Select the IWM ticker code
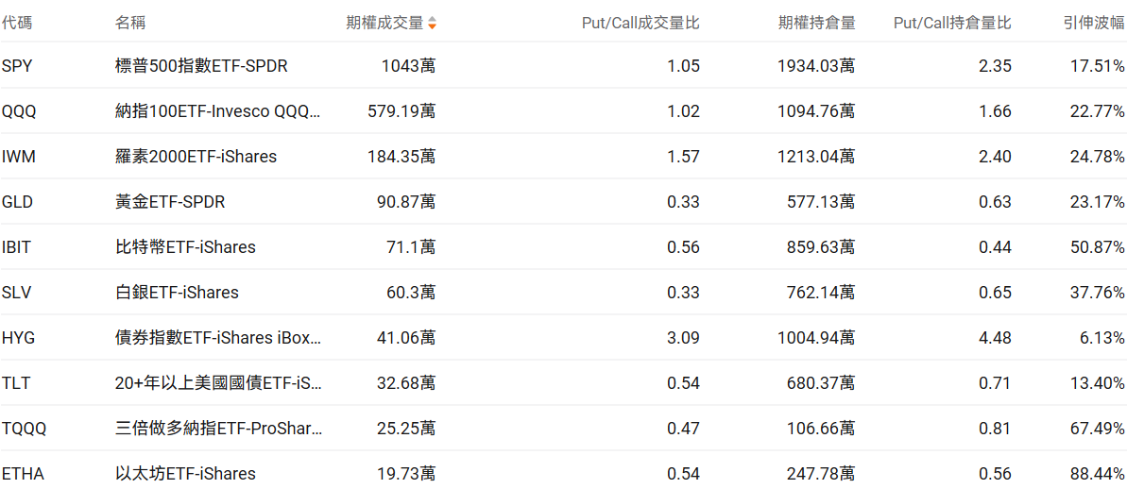 tap(19, 157)
